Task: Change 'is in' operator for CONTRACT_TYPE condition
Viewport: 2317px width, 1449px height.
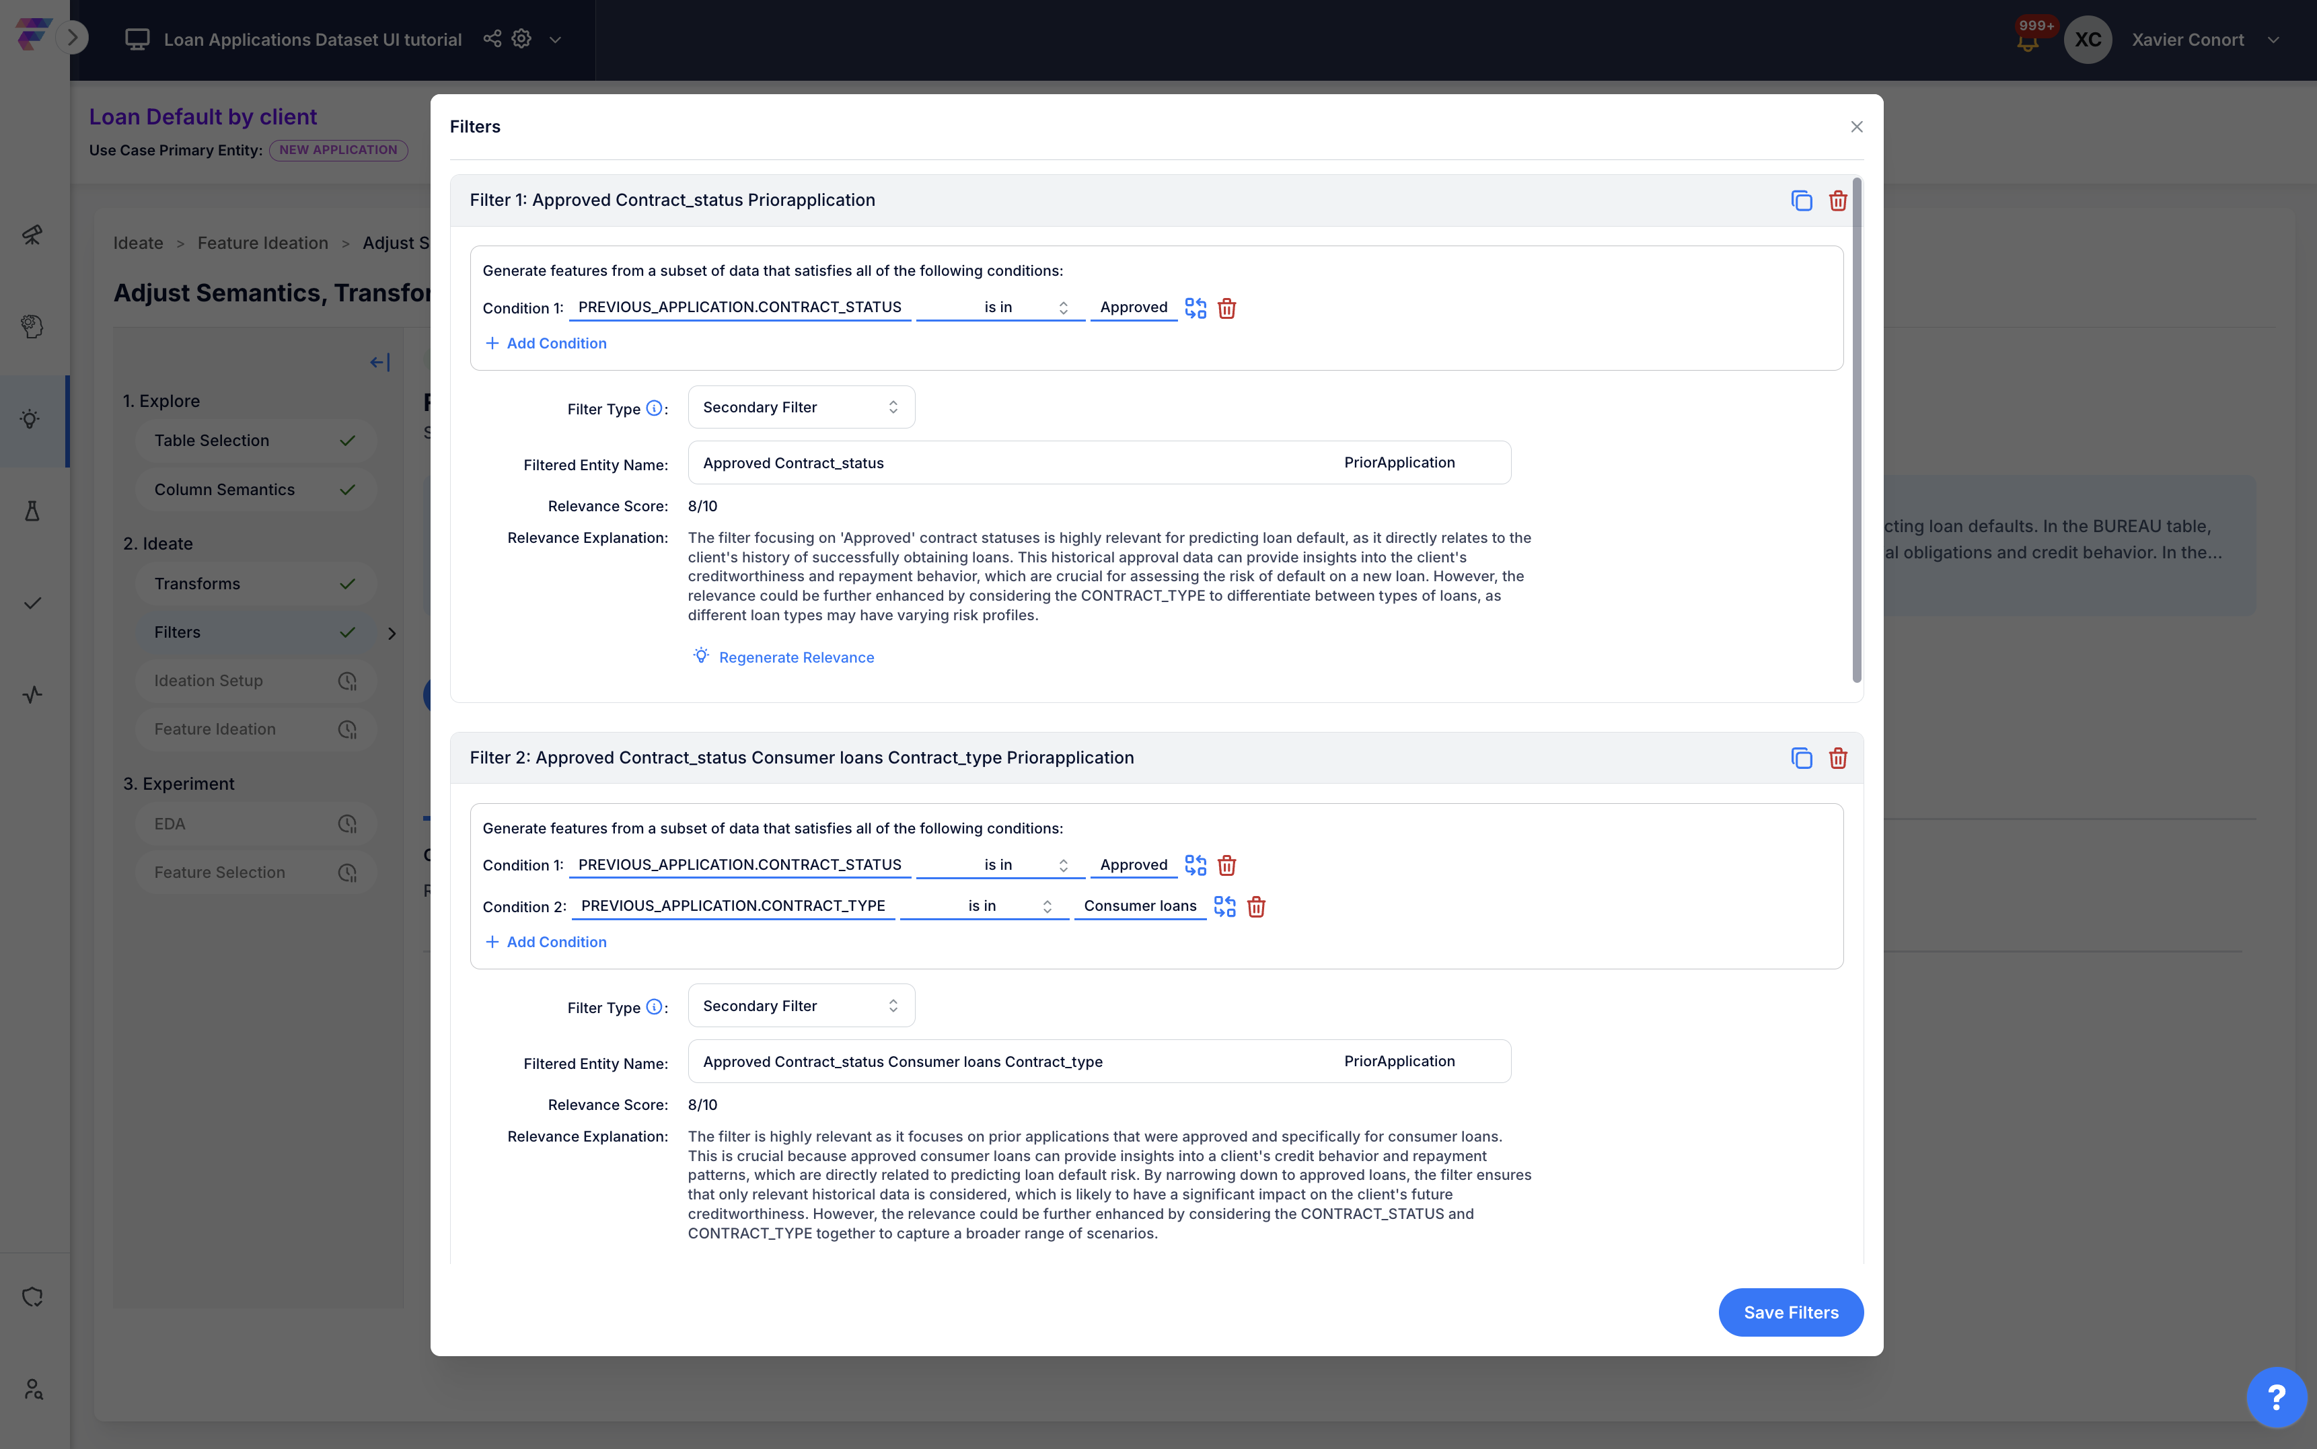Action: point(984,907)
